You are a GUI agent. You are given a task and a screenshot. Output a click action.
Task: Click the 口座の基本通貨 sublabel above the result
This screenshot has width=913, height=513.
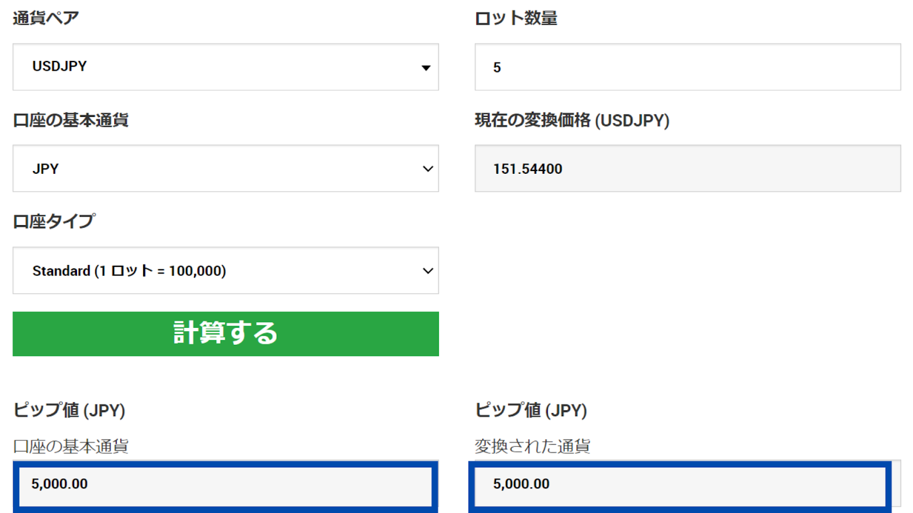pos(71,446)
